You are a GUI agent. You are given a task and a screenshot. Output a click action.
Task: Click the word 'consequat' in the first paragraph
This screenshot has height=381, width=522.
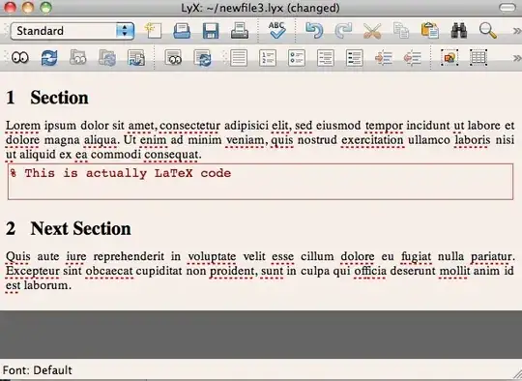coord(171,155)
